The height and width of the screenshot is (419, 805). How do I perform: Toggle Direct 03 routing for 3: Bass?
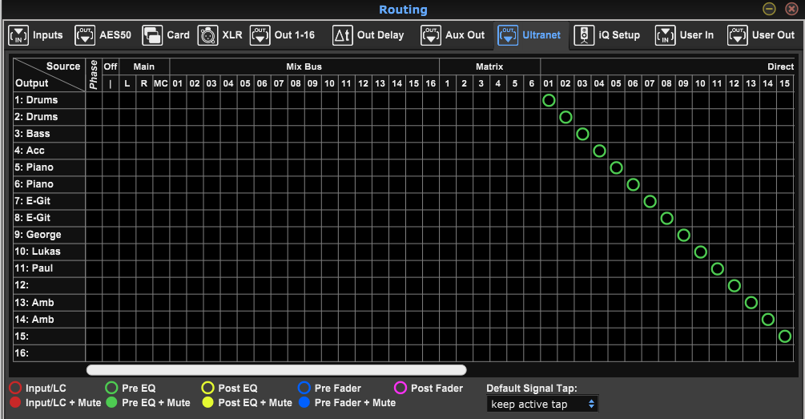coord(582,134)
